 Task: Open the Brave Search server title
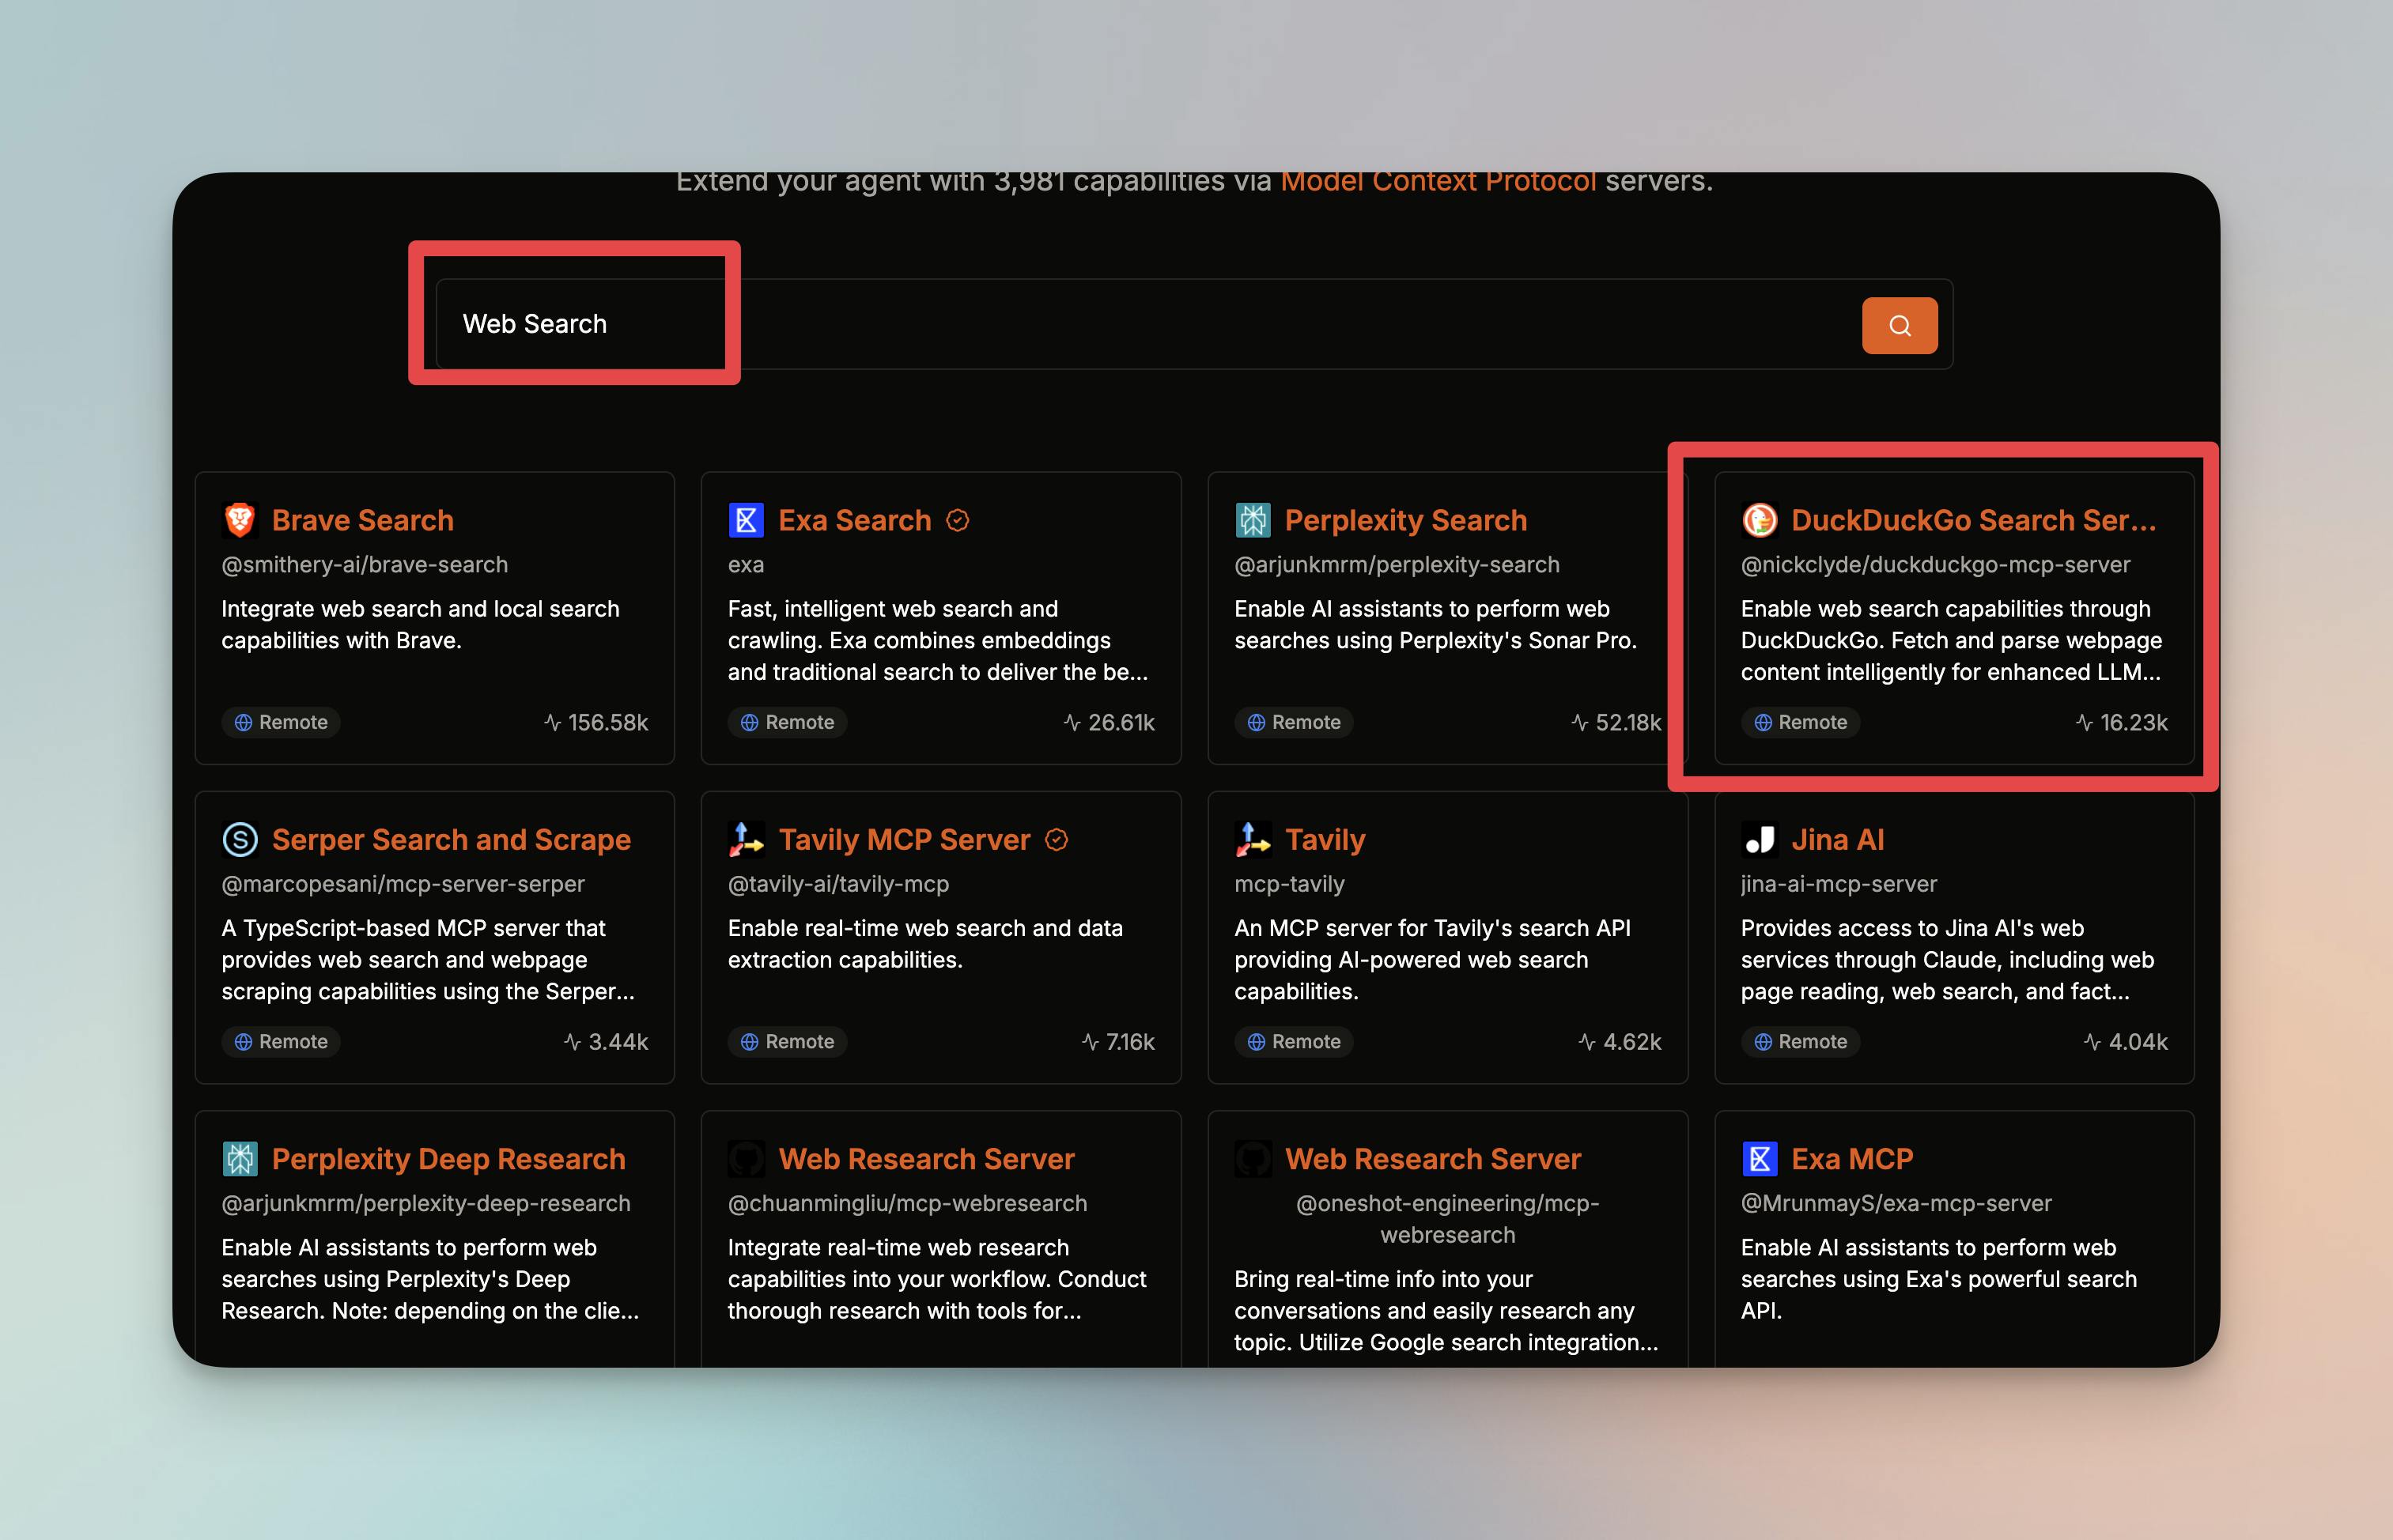[x=362, y=520]
